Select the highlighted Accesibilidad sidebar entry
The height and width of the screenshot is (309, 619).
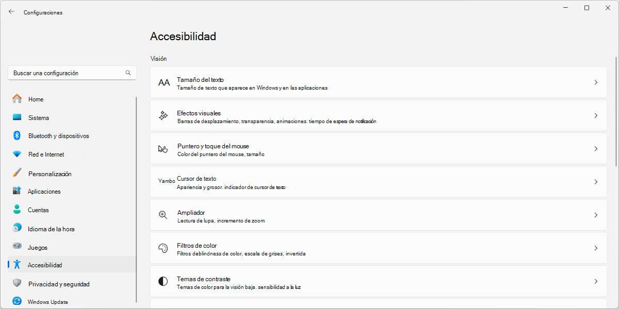pyautogui.click(x=72, y=265)
